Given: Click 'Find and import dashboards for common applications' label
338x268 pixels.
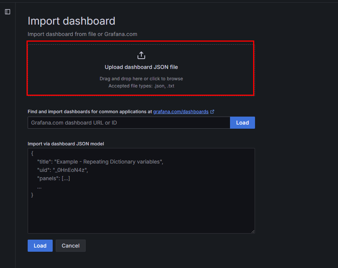Looking at the screenshot, I should coord(90,112).
